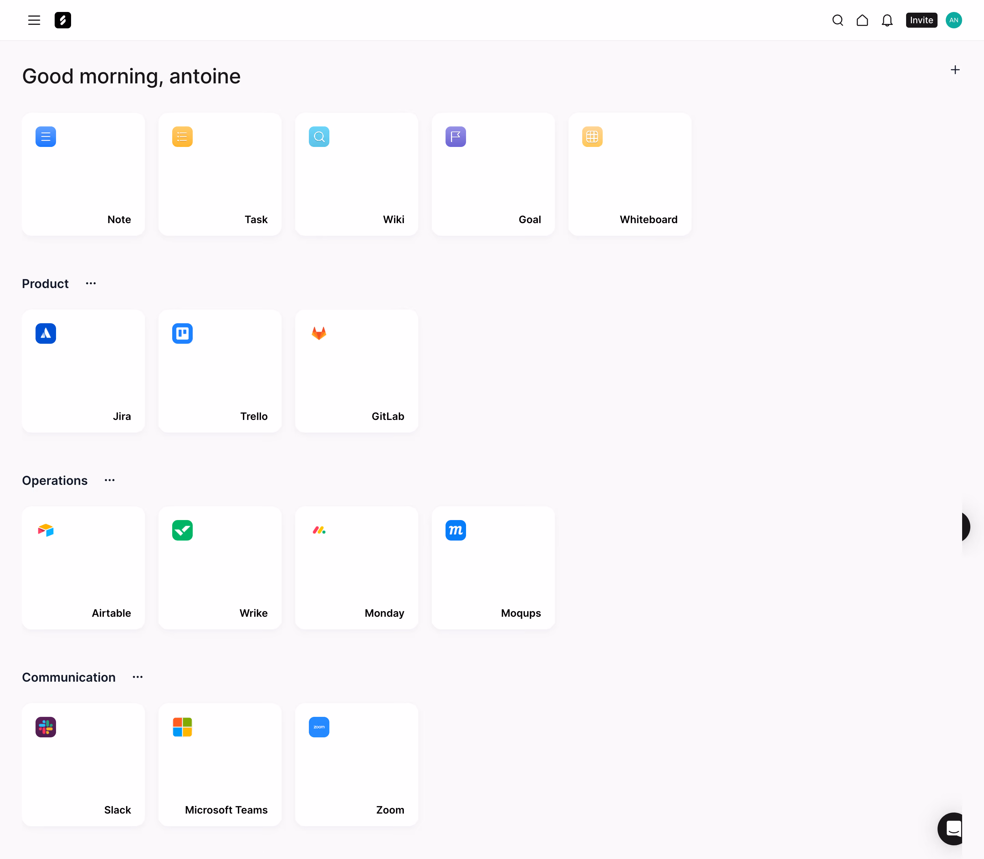Click the Wrike label text
This screenshot has width=984, height=859.
(253, 613)
